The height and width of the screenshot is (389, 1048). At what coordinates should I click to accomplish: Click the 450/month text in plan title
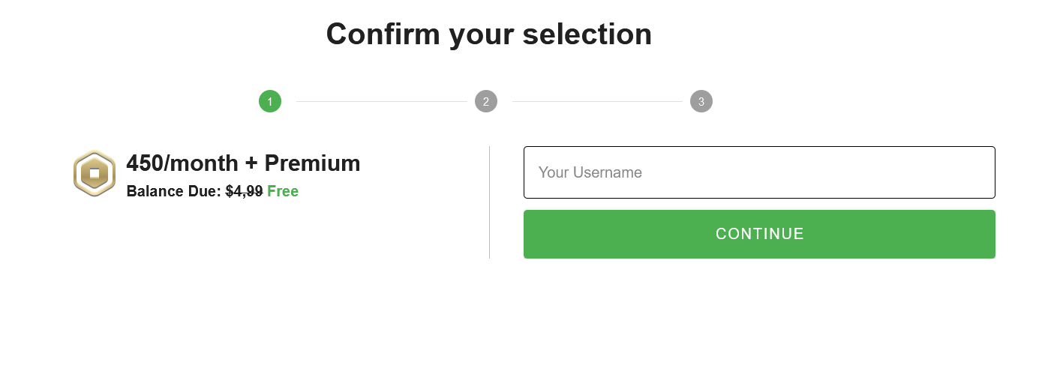click(182, 163)
